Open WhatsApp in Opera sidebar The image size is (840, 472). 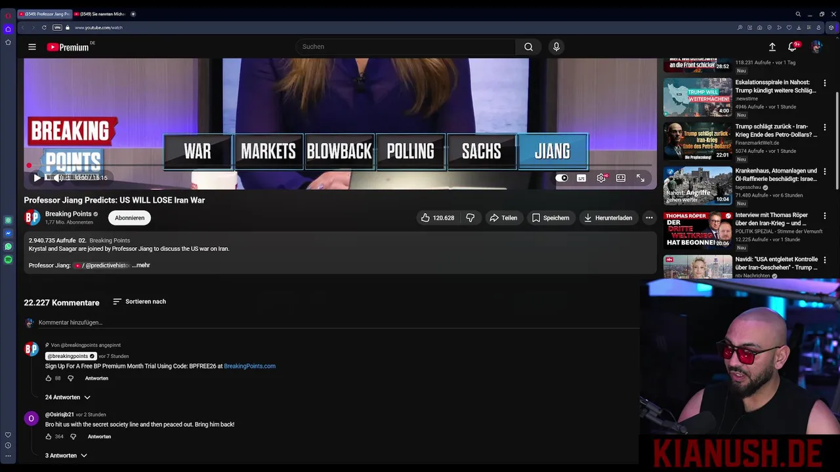click(8, 246)
